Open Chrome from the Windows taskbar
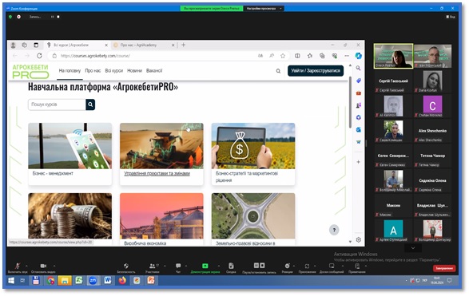Image resolution: width=469 pixels, height=296 pixels. coord(50,281)
